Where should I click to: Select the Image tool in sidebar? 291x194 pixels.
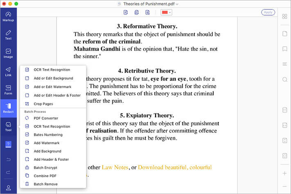click(8, 53)
